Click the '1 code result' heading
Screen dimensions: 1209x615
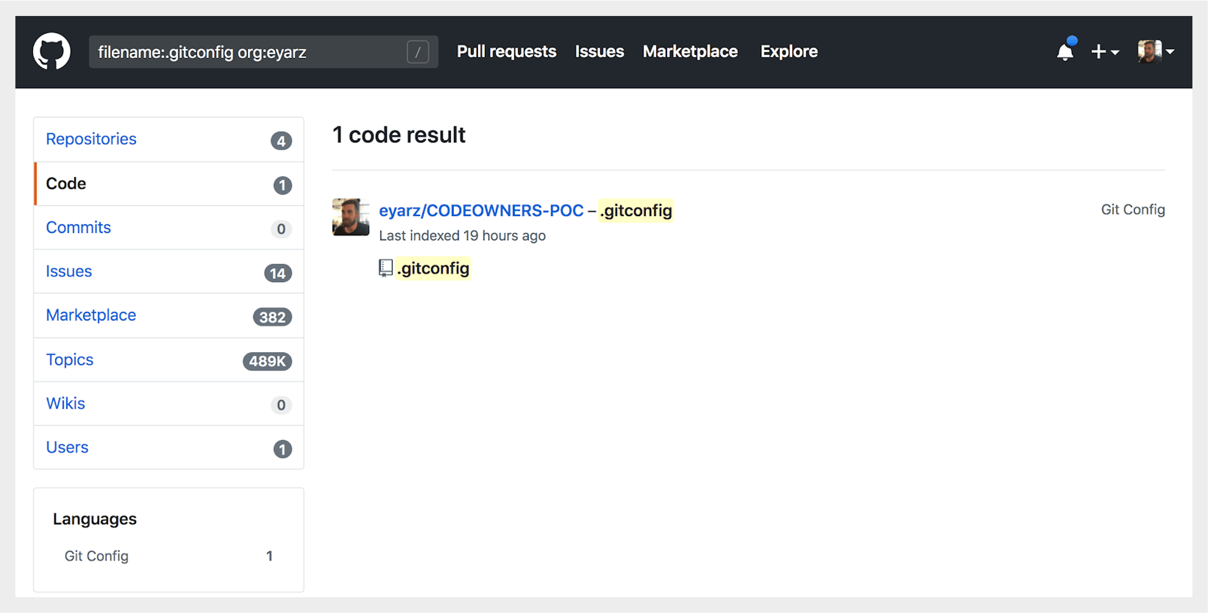click(x=399, y=136)
